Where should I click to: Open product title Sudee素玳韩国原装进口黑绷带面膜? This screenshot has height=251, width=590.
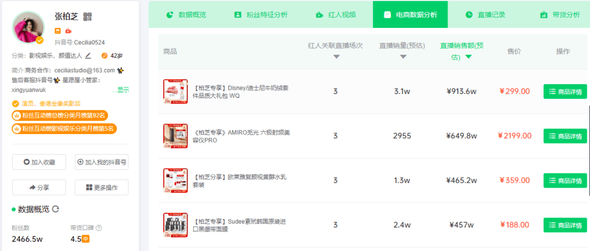(240, 225)
